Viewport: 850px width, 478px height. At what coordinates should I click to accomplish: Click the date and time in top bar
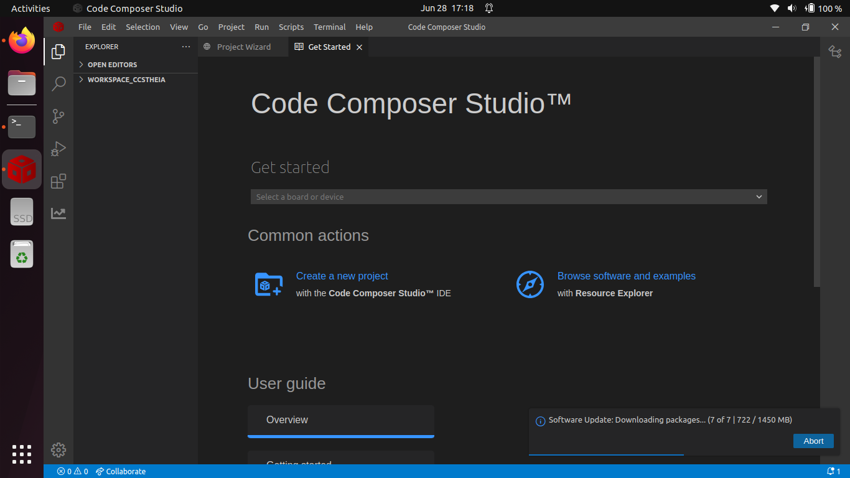pyautogui.click(x=447, y=8)
